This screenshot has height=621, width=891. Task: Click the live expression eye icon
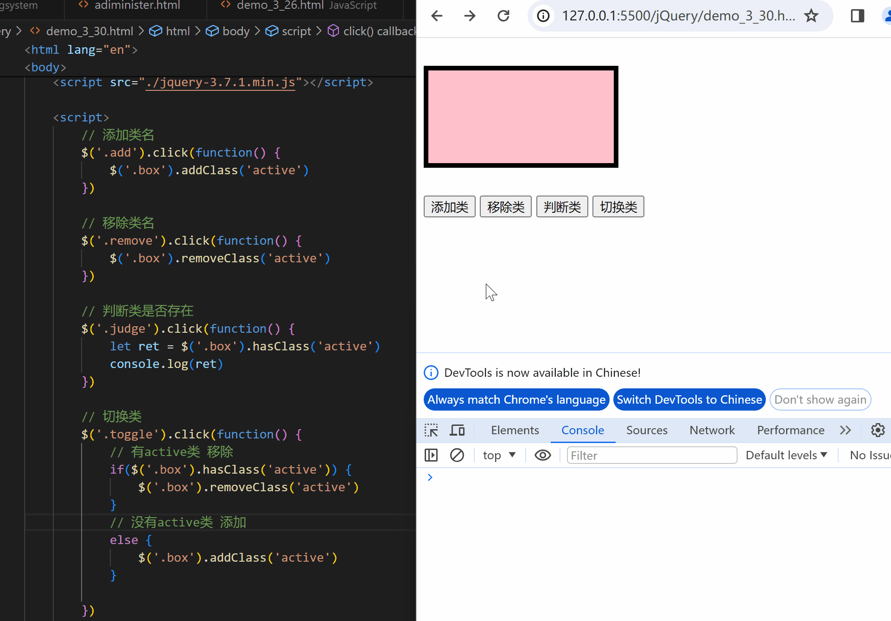click(542, 455)
